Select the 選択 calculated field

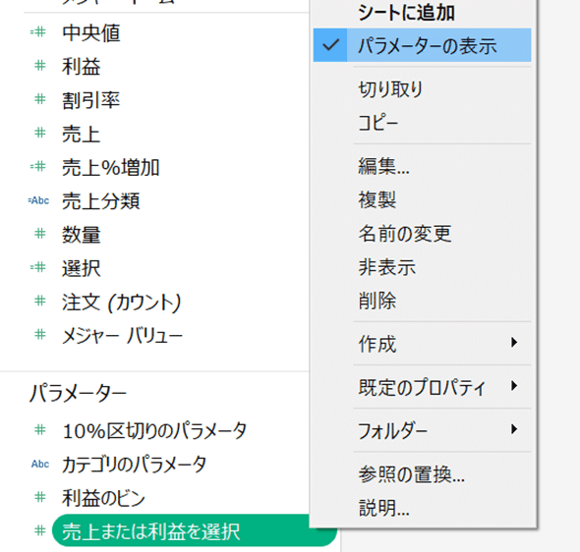point(81,268)
